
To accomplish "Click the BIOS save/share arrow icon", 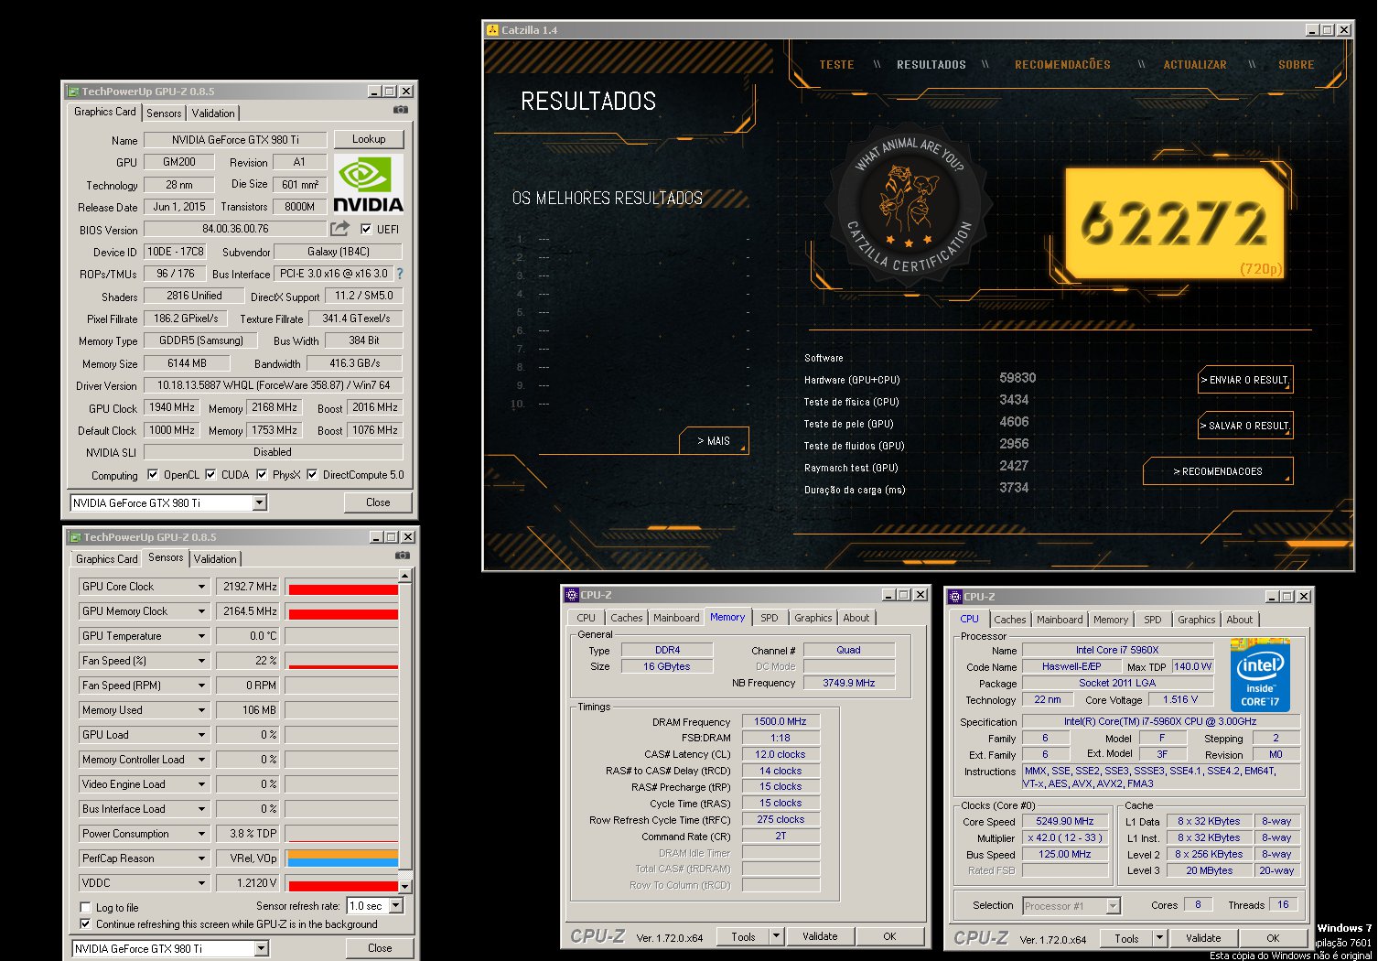I will pyautogui.click(x=340, y=228).
